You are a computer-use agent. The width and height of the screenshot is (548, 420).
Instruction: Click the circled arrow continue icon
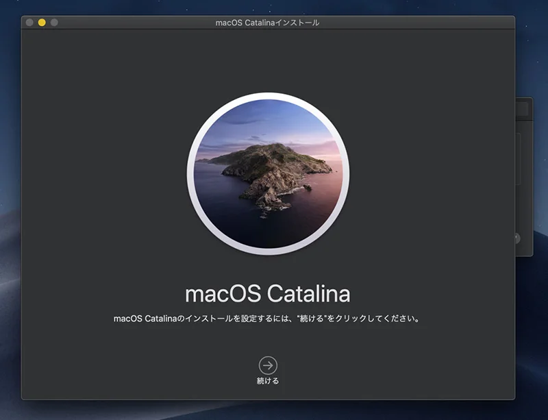point(268,365)
